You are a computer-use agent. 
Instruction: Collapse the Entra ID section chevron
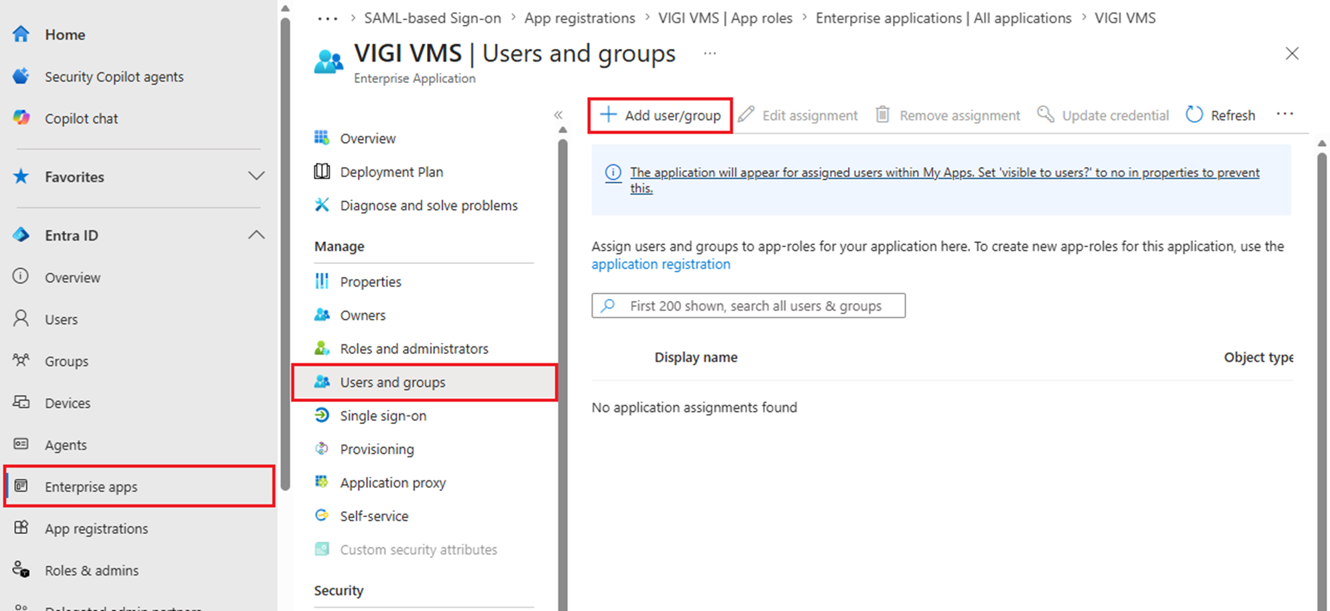click(x=256, y=235)
